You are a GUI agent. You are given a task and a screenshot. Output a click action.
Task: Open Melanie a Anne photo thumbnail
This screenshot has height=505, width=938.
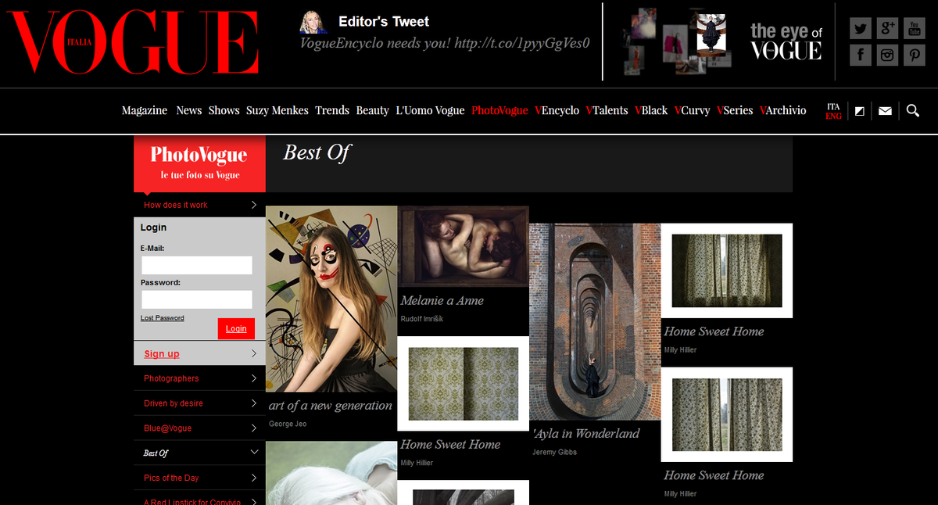464,246
